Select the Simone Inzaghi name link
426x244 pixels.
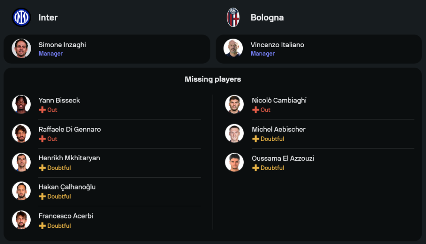click(62, 45)
